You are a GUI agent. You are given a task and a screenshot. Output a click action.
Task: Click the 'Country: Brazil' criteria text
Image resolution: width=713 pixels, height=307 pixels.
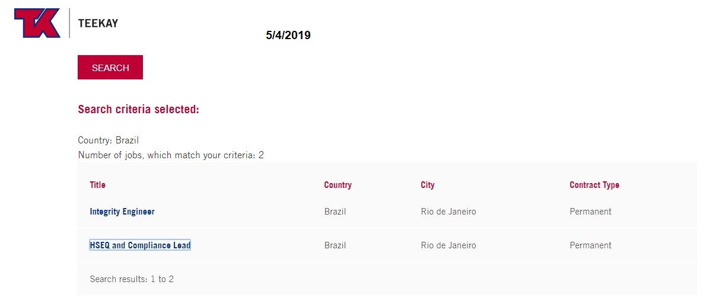pos(108,140)
